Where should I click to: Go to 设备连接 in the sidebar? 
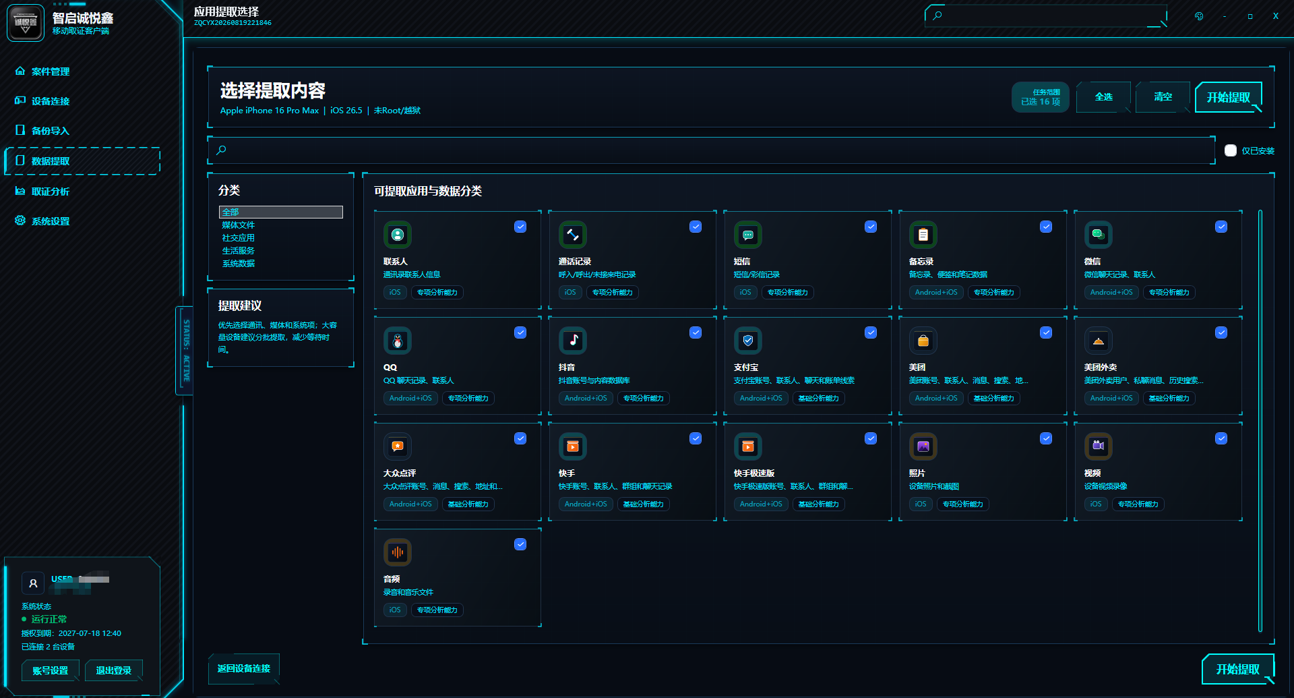[x=82, y=101]
